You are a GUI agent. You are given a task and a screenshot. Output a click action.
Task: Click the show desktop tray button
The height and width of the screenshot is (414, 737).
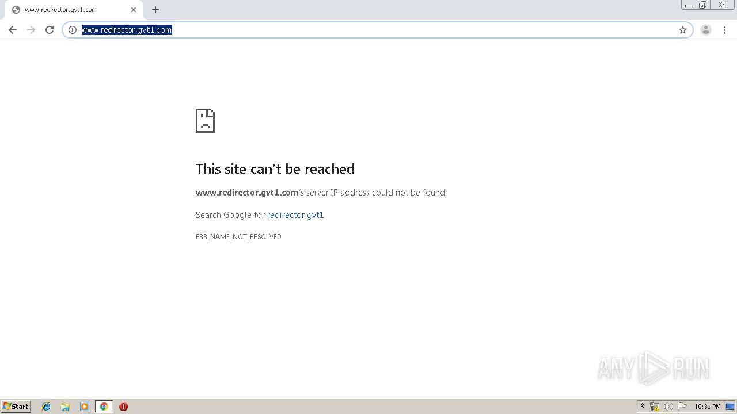(730, 407)
